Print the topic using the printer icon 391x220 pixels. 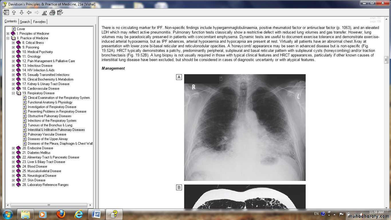pos(52,13)
